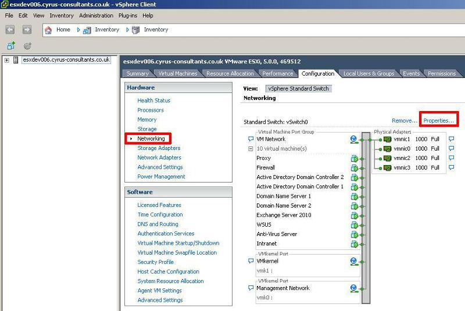Viewport: 465px width, 311px height.
Task: Select Active Directory Domain Controller 2 entry
Action: tap(300, 177)
